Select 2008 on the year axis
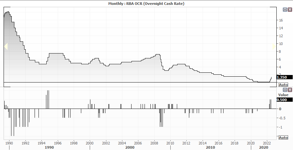293x150 pixels. [154, 143]
